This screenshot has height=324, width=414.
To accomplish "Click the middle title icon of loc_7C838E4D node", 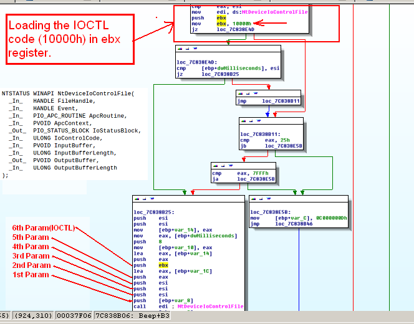I will pos(188,49).
